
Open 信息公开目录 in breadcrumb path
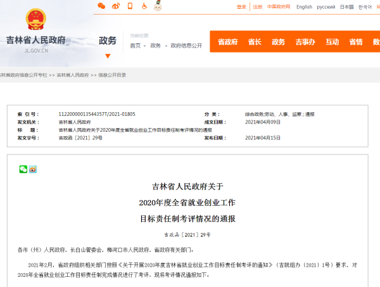(x=112, y=75)
